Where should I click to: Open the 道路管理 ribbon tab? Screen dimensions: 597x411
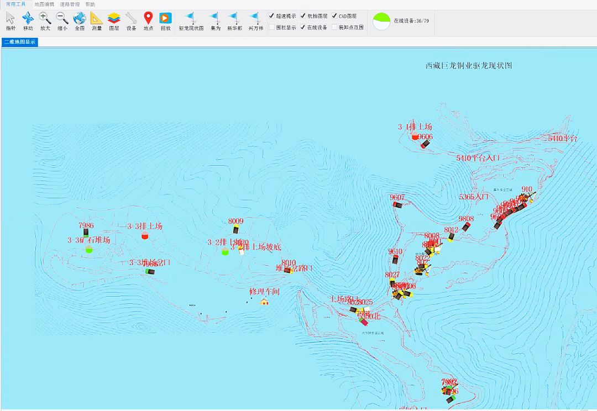[70, 4]
